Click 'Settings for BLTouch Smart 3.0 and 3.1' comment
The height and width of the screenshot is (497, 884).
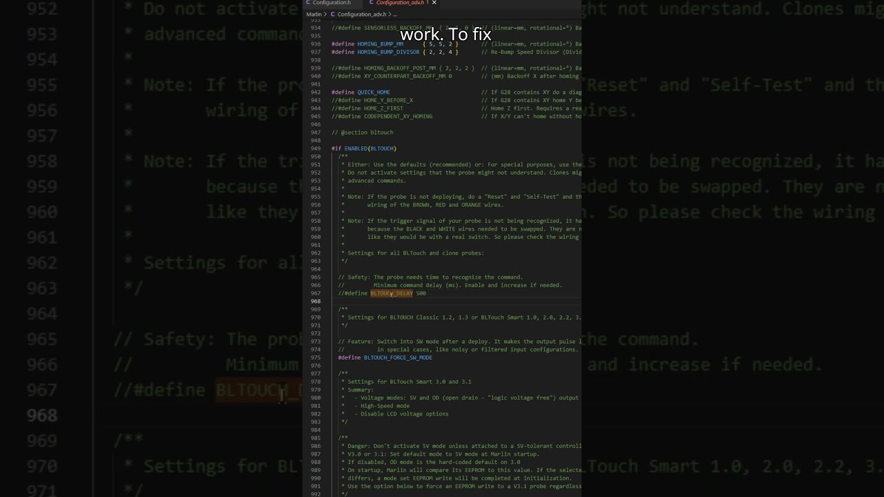(x=410, y=382)
